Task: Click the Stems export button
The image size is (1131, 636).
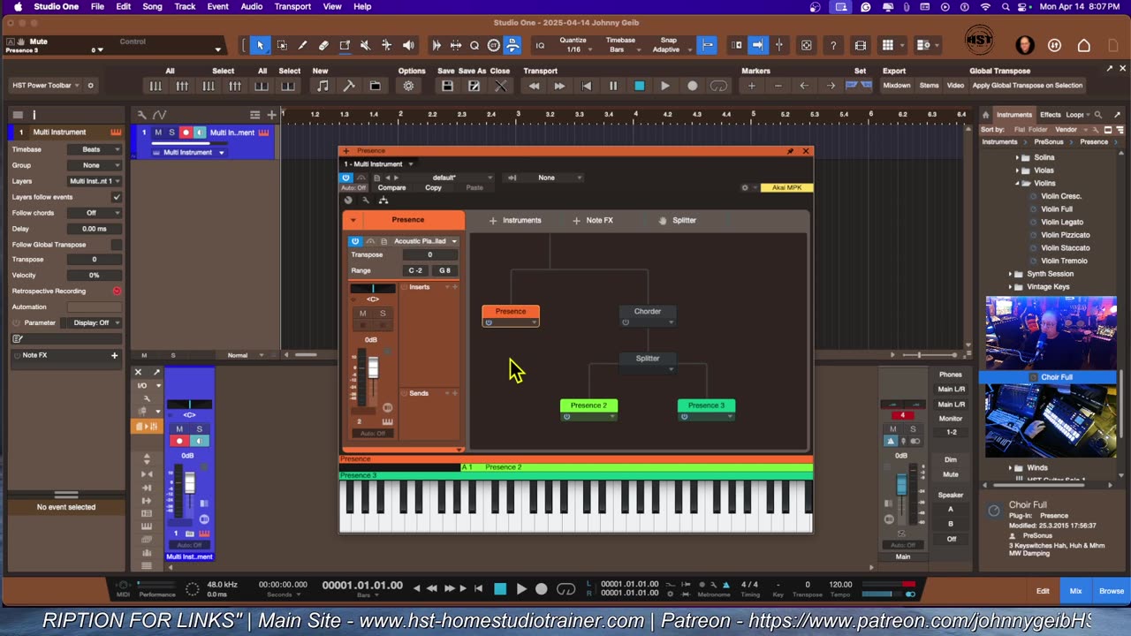Action: click(929, 86)
